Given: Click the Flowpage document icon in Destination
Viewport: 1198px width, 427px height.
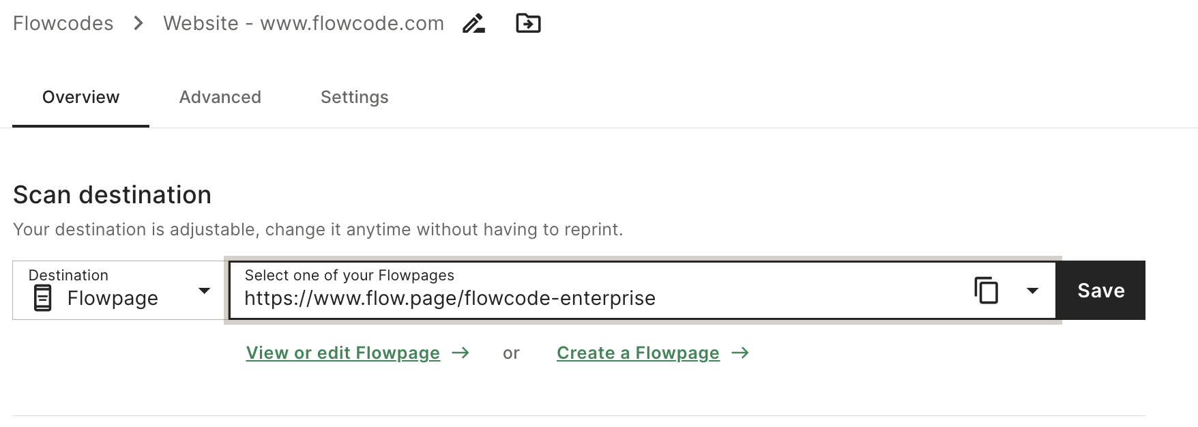Looking at the screenshot, I should pos(42,298).
